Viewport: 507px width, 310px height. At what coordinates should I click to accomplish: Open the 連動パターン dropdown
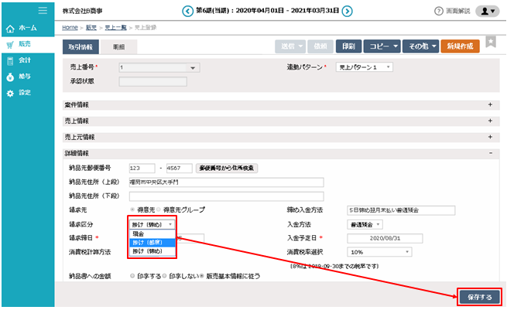tap(365, 67)
